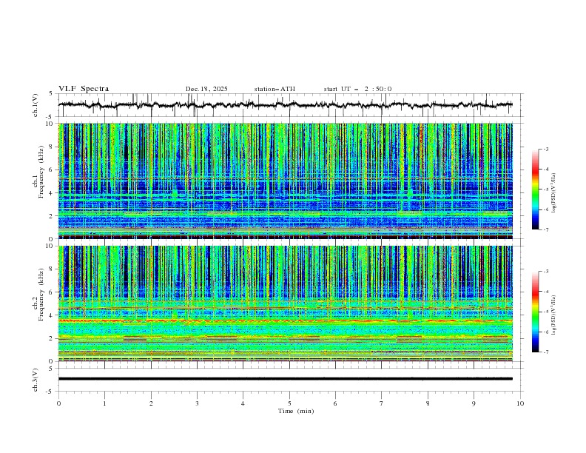The width and height of the screenshot is (586, 453).
Task: Click the ch.1 spectrogram color scale bar
Action: (x=535, y=189)
